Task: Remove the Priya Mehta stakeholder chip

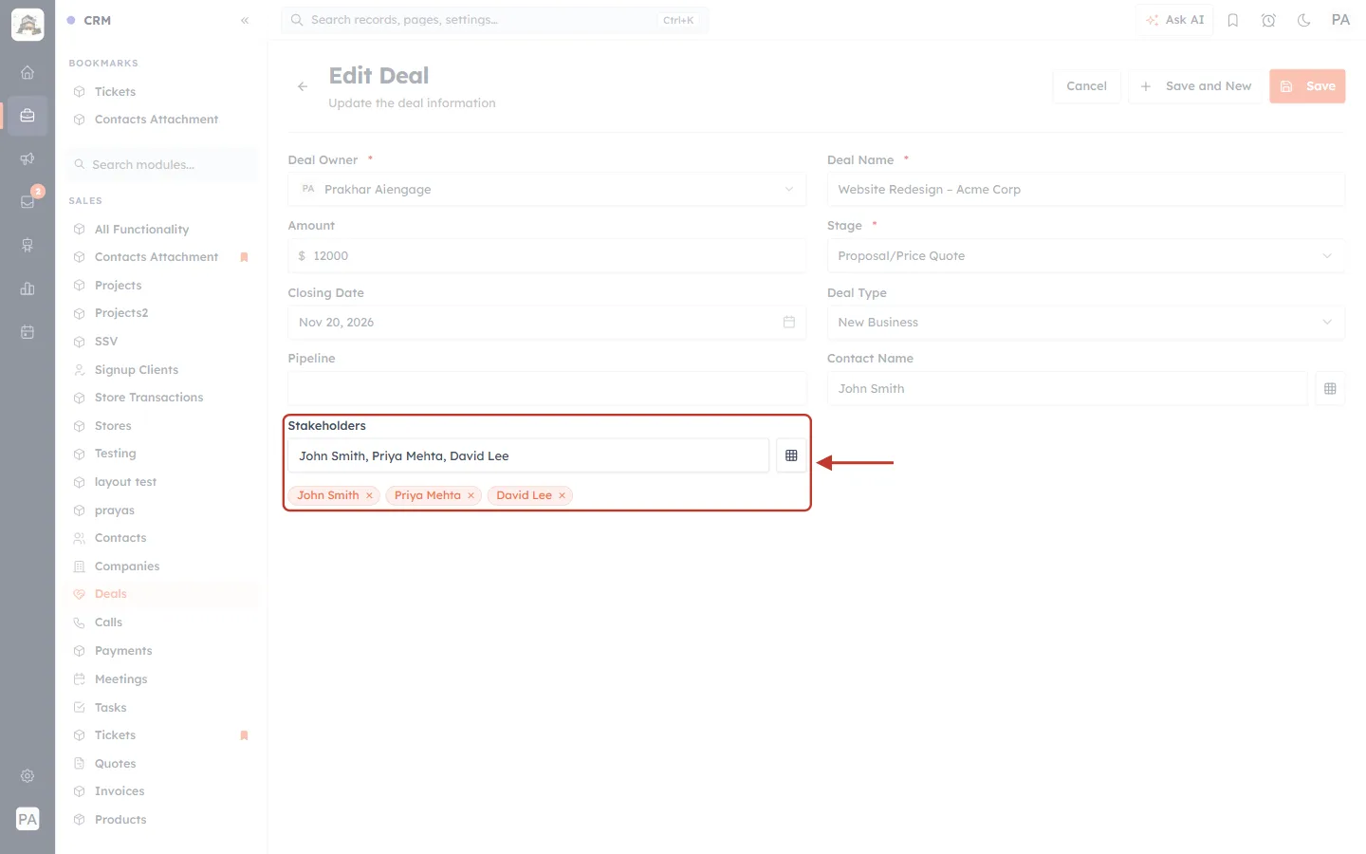Action: 471,495
